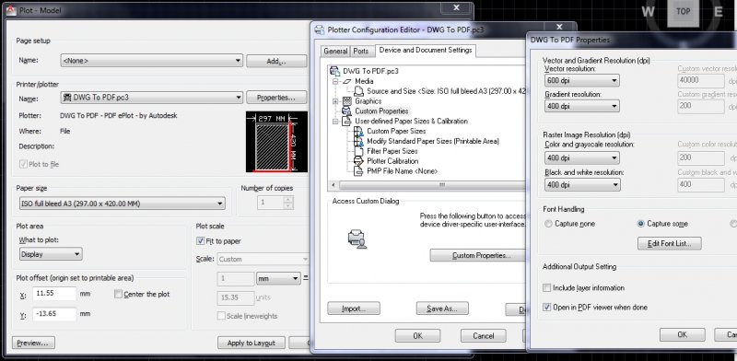737x361 pixels.
Task: Open the mm units dropdown
Action: [278, 279]
